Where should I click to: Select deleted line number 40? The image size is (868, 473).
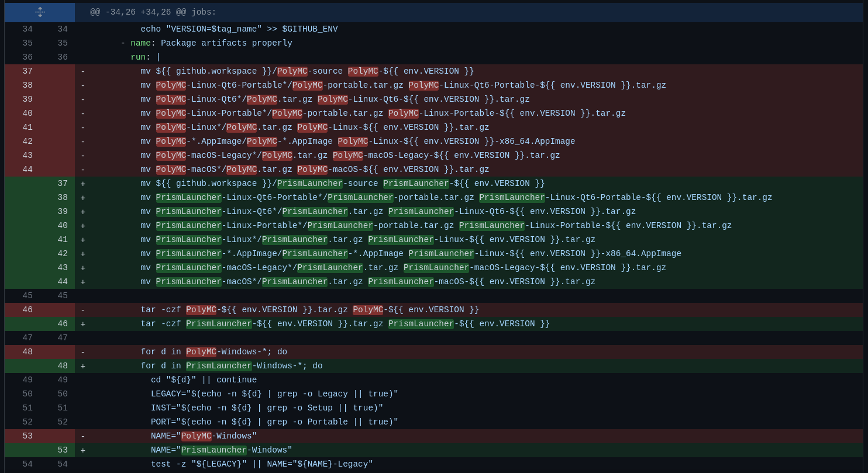[x=27, y=113]
